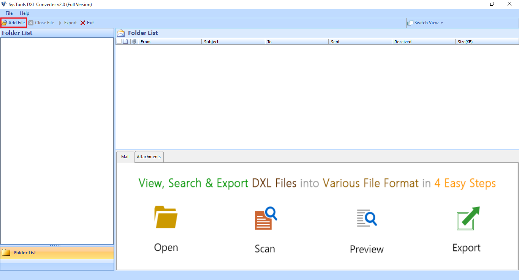Restore down the application window

point(492,4)
